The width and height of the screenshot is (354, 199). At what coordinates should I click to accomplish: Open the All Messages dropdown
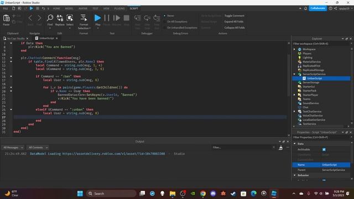click(13, 148)
